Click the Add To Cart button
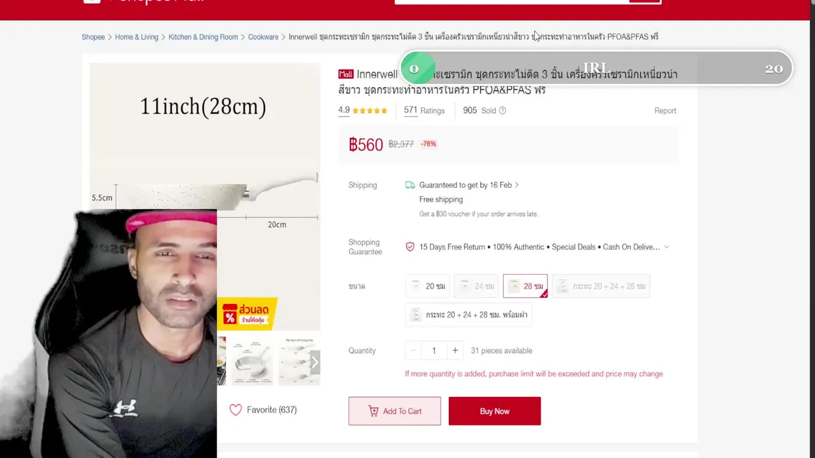The width and height of the screenshot is (815, 458). coord(395,411)
